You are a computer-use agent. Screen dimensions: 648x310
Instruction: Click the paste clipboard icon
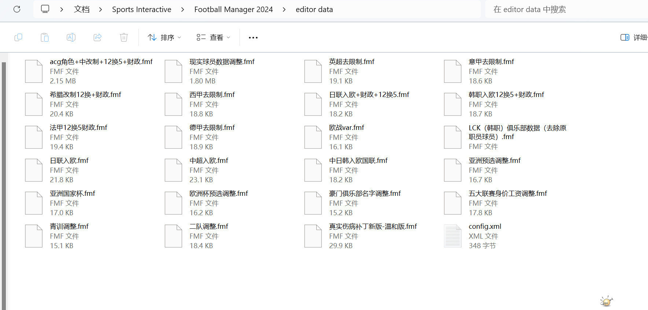pyautogui.click(x=45, y=37)
